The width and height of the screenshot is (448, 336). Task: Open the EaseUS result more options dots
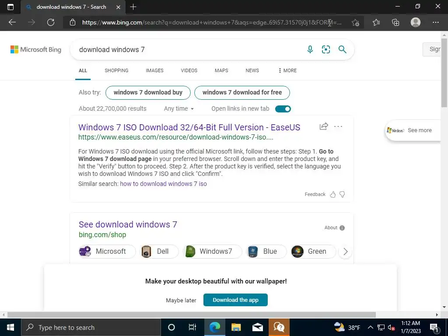pyautogui.click(x=338, y=126)
